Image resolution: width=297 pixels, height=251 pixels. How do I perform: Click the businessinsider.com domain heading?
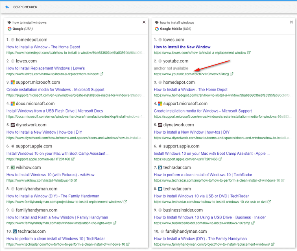[183, 210]
